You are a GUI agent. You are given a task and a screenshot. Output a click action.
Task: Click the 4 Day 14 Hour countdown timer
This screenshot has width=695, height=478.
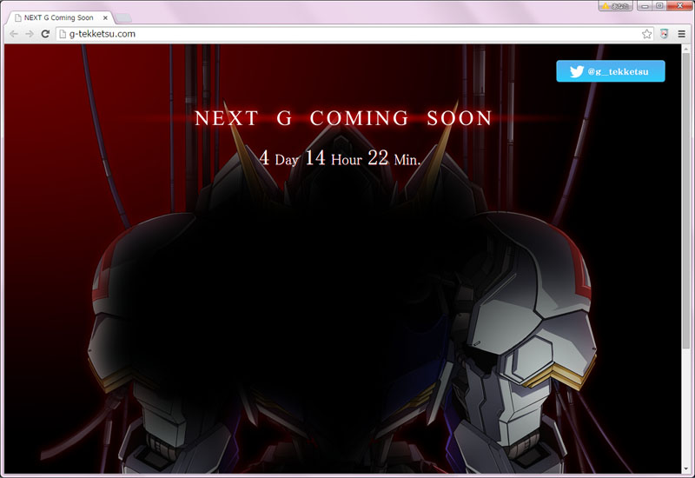[x=340, y=158]
